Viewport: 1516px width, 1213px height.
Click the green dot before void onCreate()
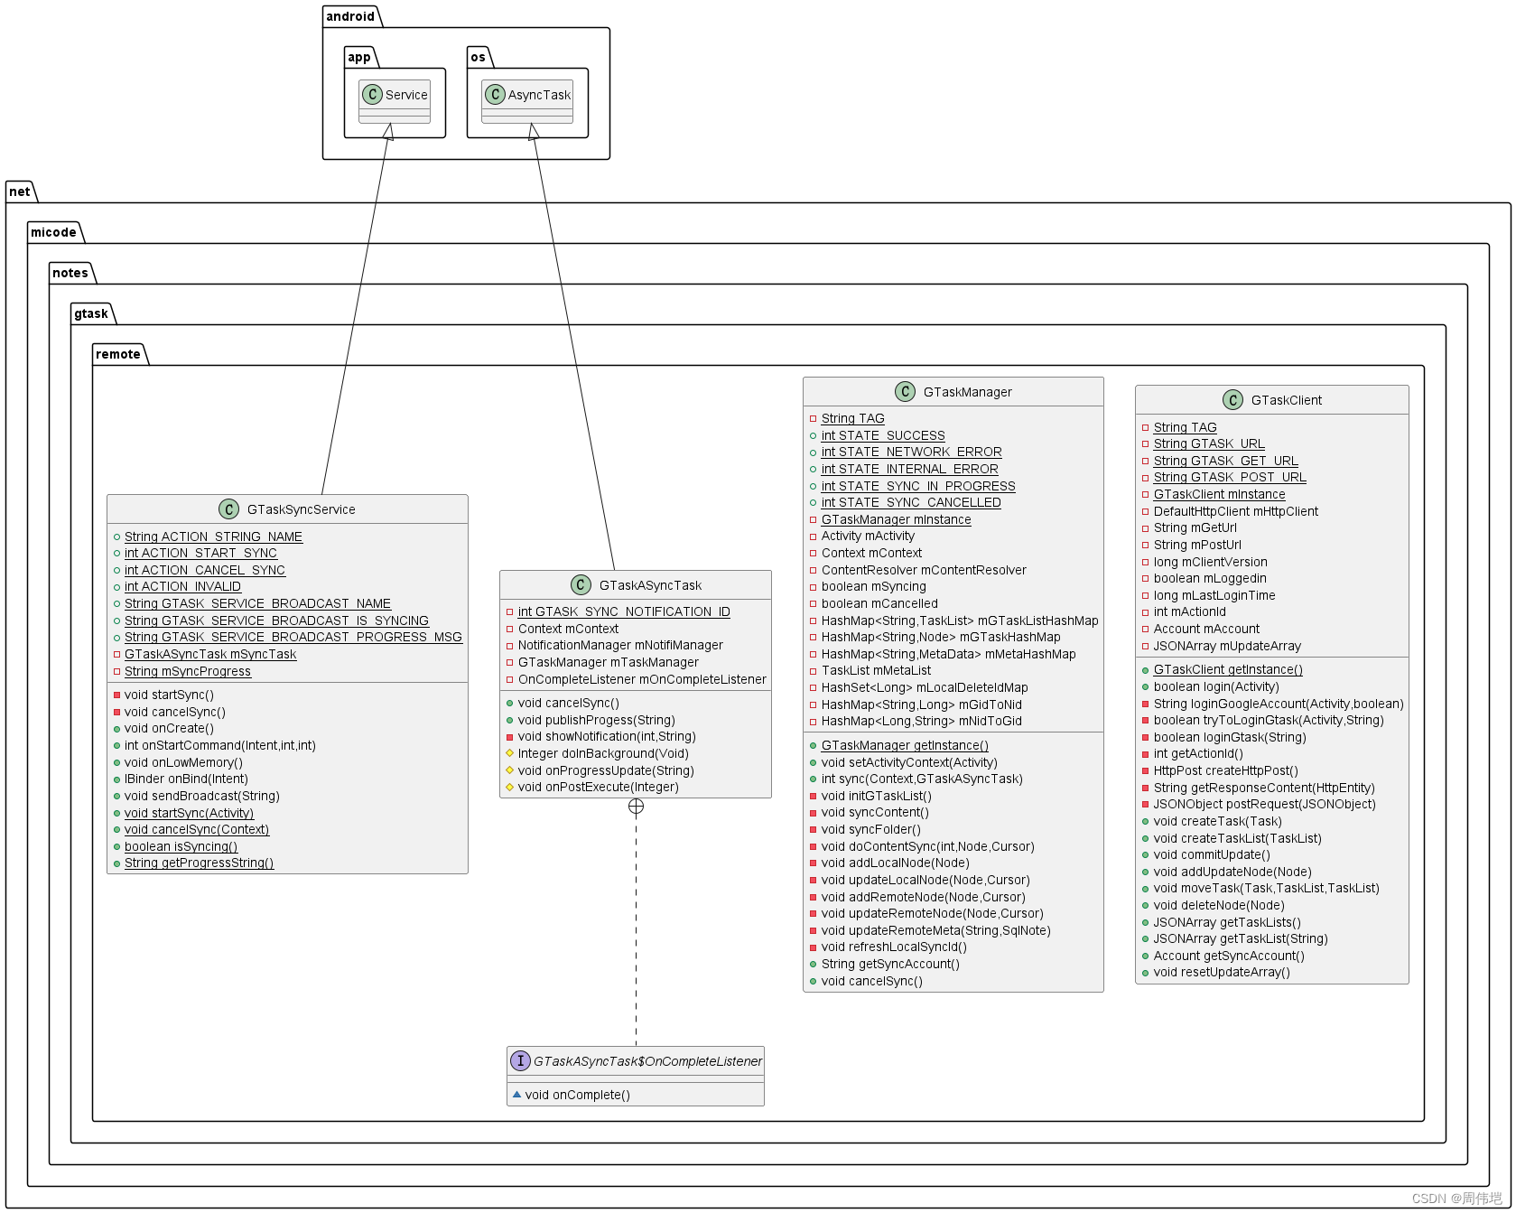(x=117, y=728)
